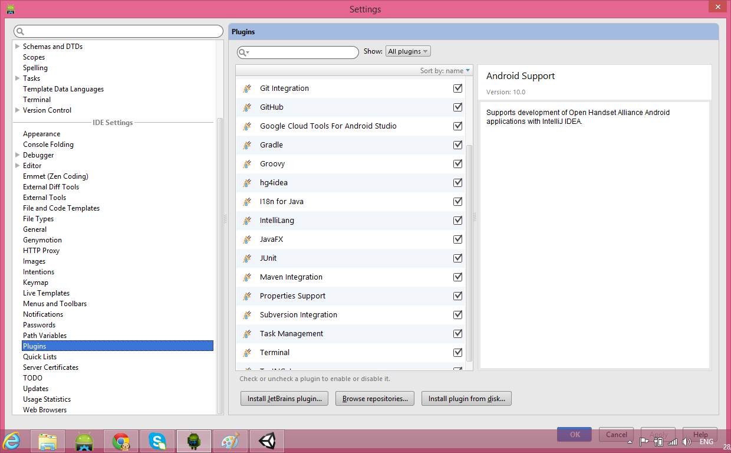Screen dimensions: 731x453
Task: Disable the Gradle plugin checkbox
Action: pyautogui.click(x=457, y=145)
